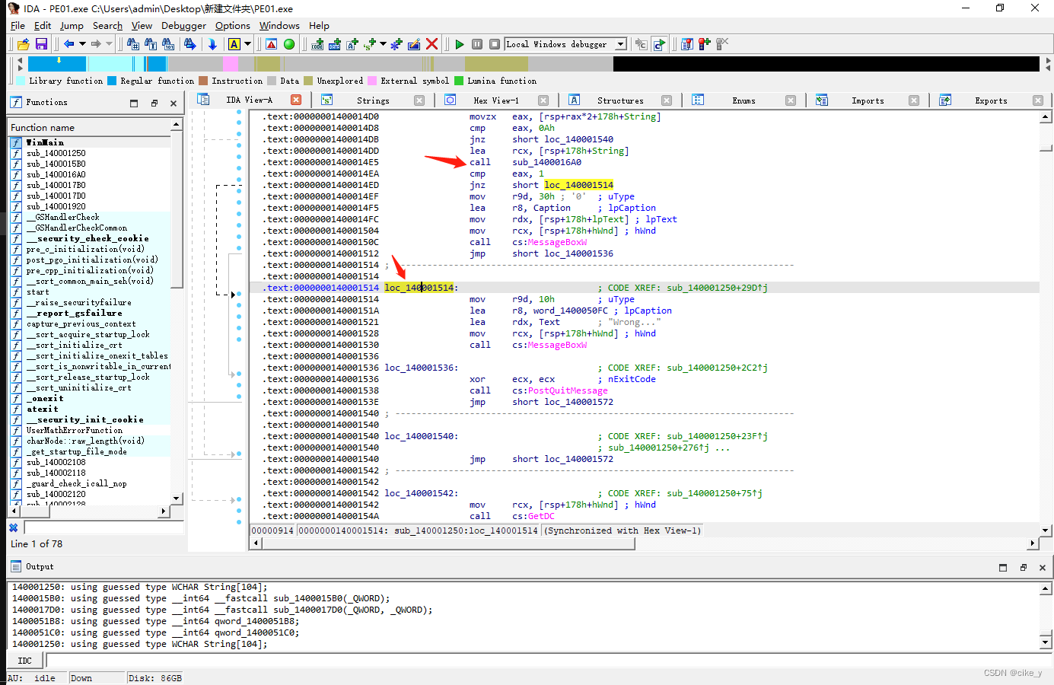Click the stop process square button
Viewport: 1054px width, 685px height.
coord(495,44)
